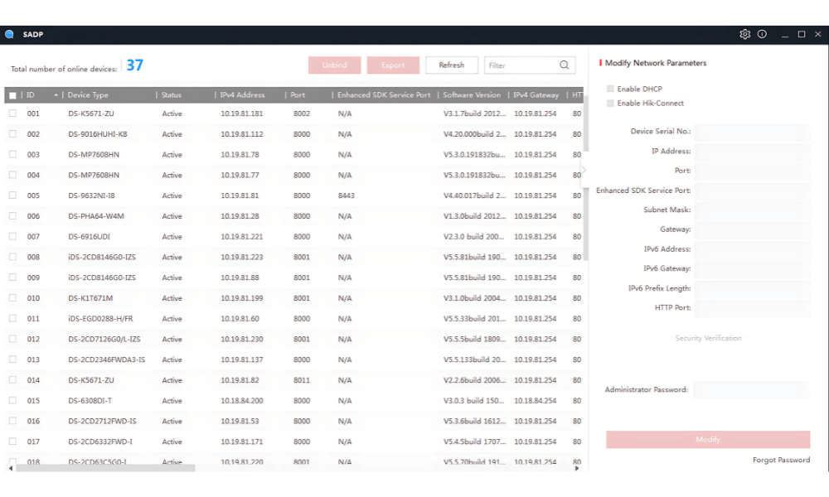Viewport: 829px width, 497px height.
Task: Open the settings gear in title bar
Action: click(x=744, y=34)
